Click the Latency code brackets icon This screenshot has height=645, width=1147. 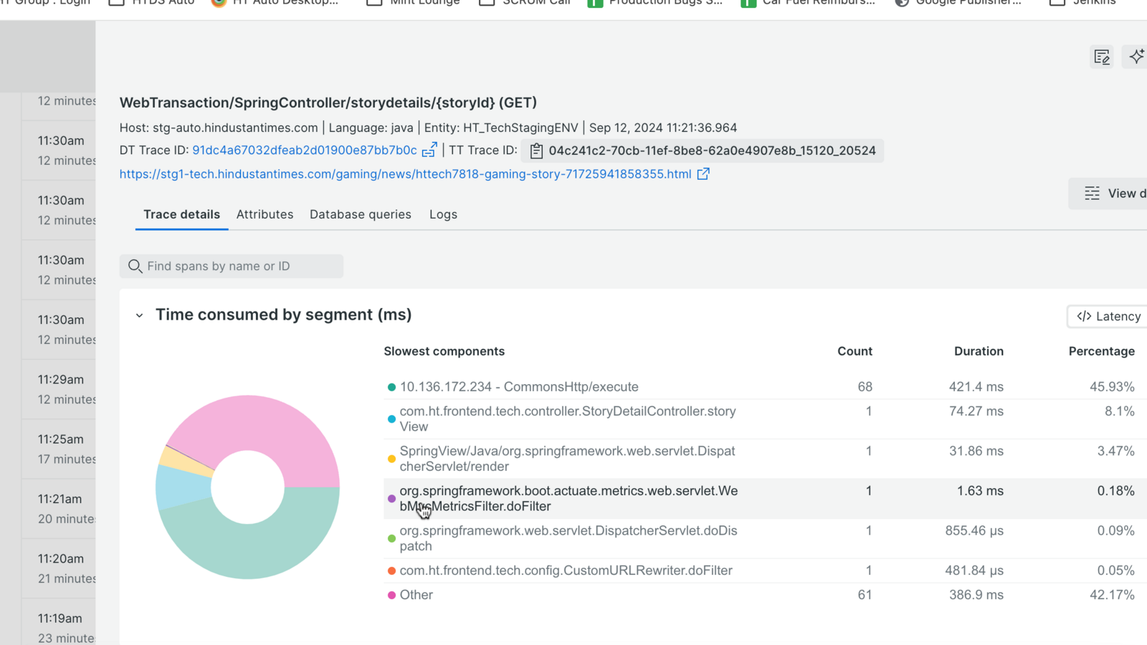coord(1084,317)
